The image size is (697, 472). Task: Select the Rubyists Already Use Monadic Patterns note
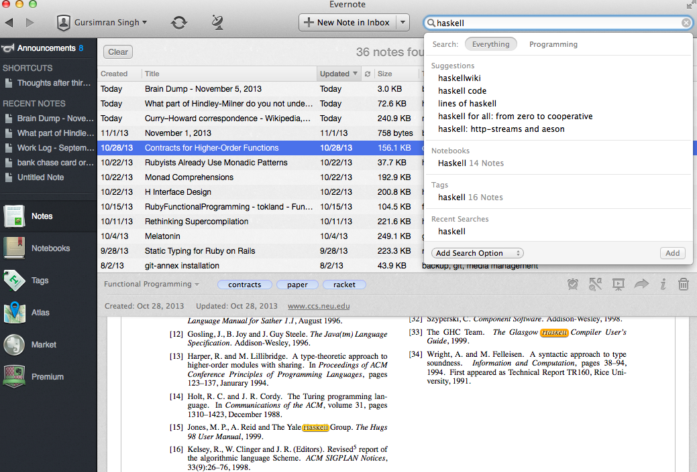[260, 163]
